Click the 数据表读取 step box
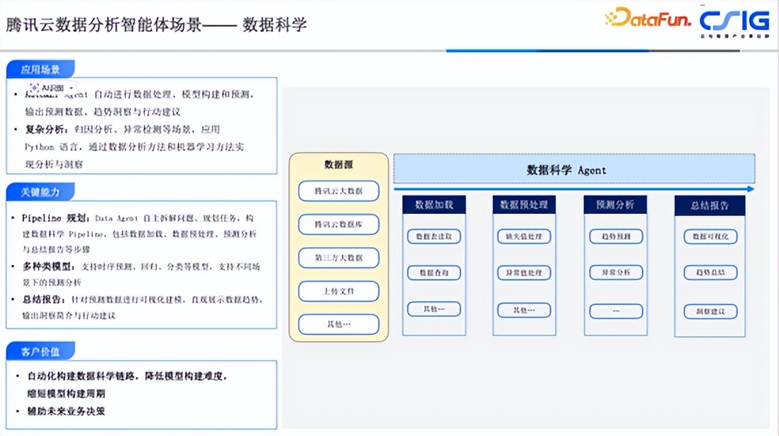Screen dimensions: 779x436 434,236
